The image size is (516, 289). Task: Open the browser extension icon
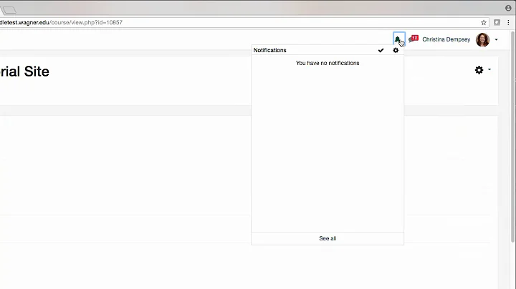click(497, 22)
